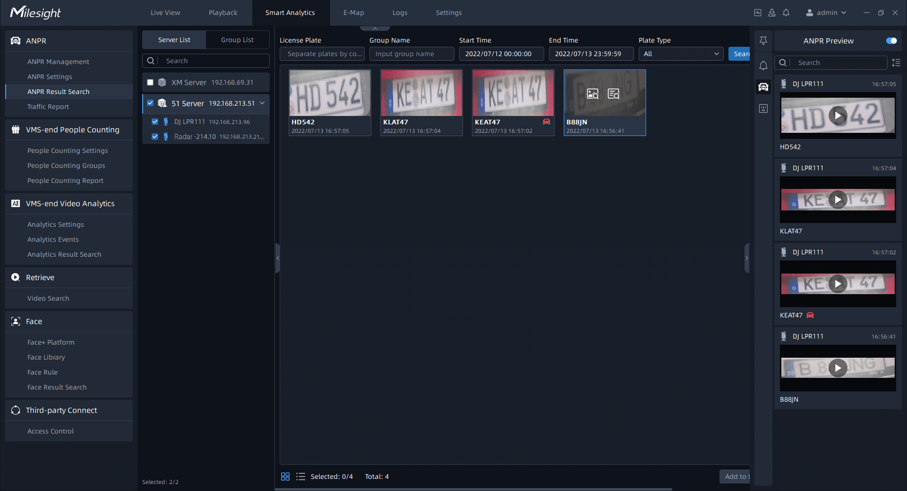Open the alarm bell panel icon

point(763,66)
